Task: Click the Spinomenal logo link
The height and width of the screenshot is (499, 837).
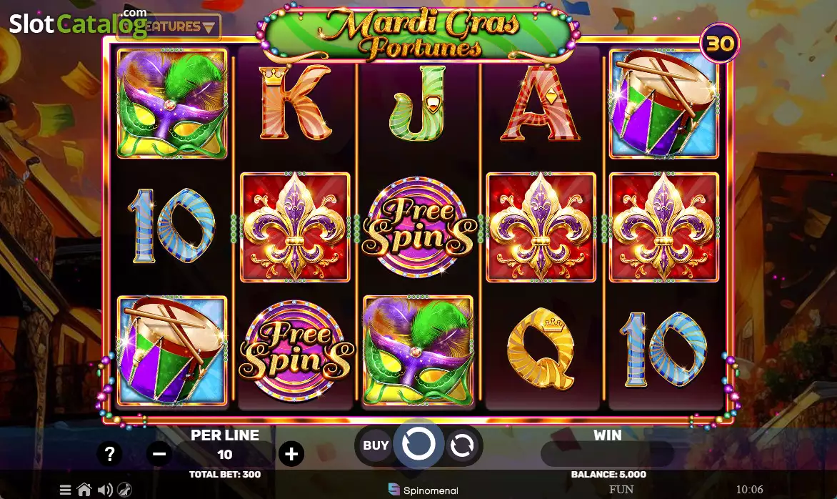Action: click(423, 490)
